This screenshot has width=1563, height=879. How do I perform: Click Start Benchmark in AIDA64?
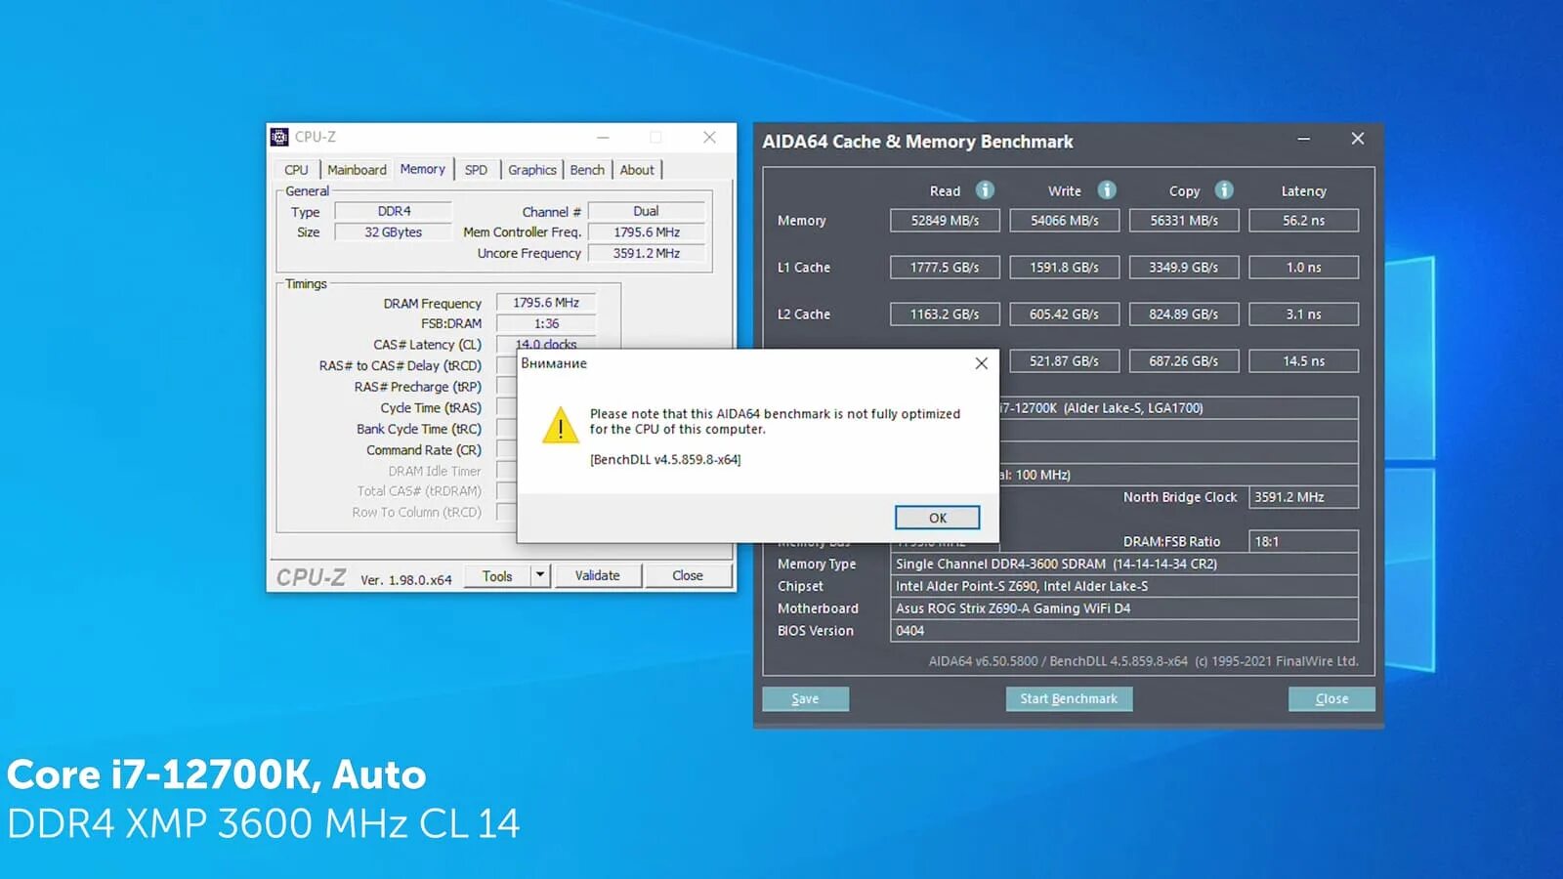point(1069,698)
